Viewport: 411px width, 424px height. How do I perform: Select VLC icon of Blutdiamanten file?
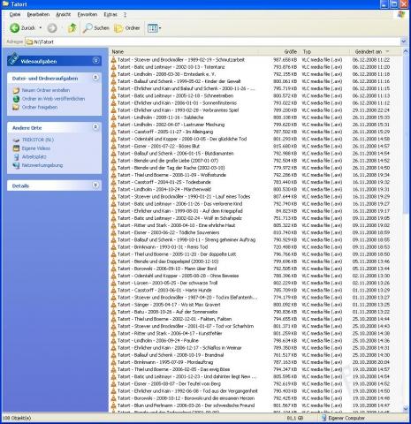[113, 154]
